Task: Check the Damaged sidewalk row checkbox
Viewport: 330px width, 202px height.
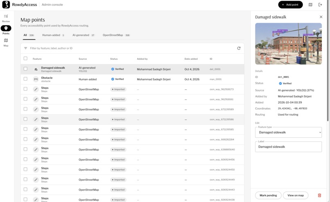Action: coord(25,69)
